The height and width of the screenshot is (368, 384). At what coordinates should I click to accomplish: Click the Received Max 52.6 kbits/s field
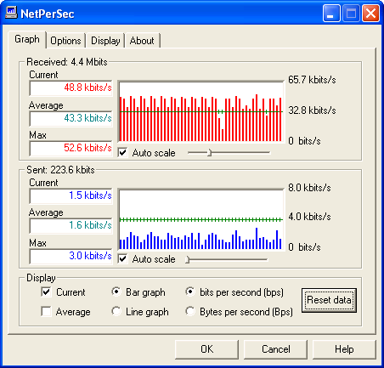(71, 148)
